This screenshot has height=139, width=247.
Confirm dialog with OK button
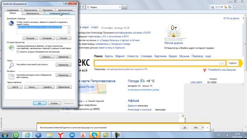(x=39, y=103)
